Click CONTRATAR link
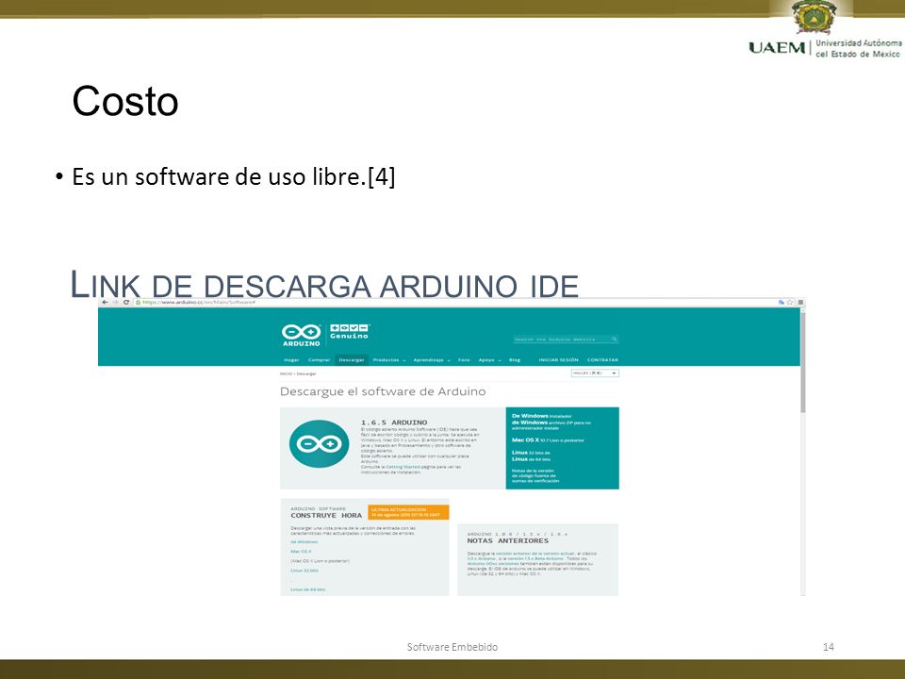 pyautogui.click(x=602, y=359)
